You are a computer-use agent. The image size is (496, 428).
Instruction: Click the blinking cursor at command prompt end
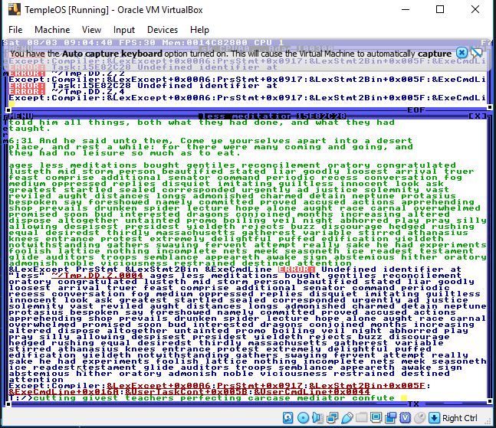(x=404, y=398)
